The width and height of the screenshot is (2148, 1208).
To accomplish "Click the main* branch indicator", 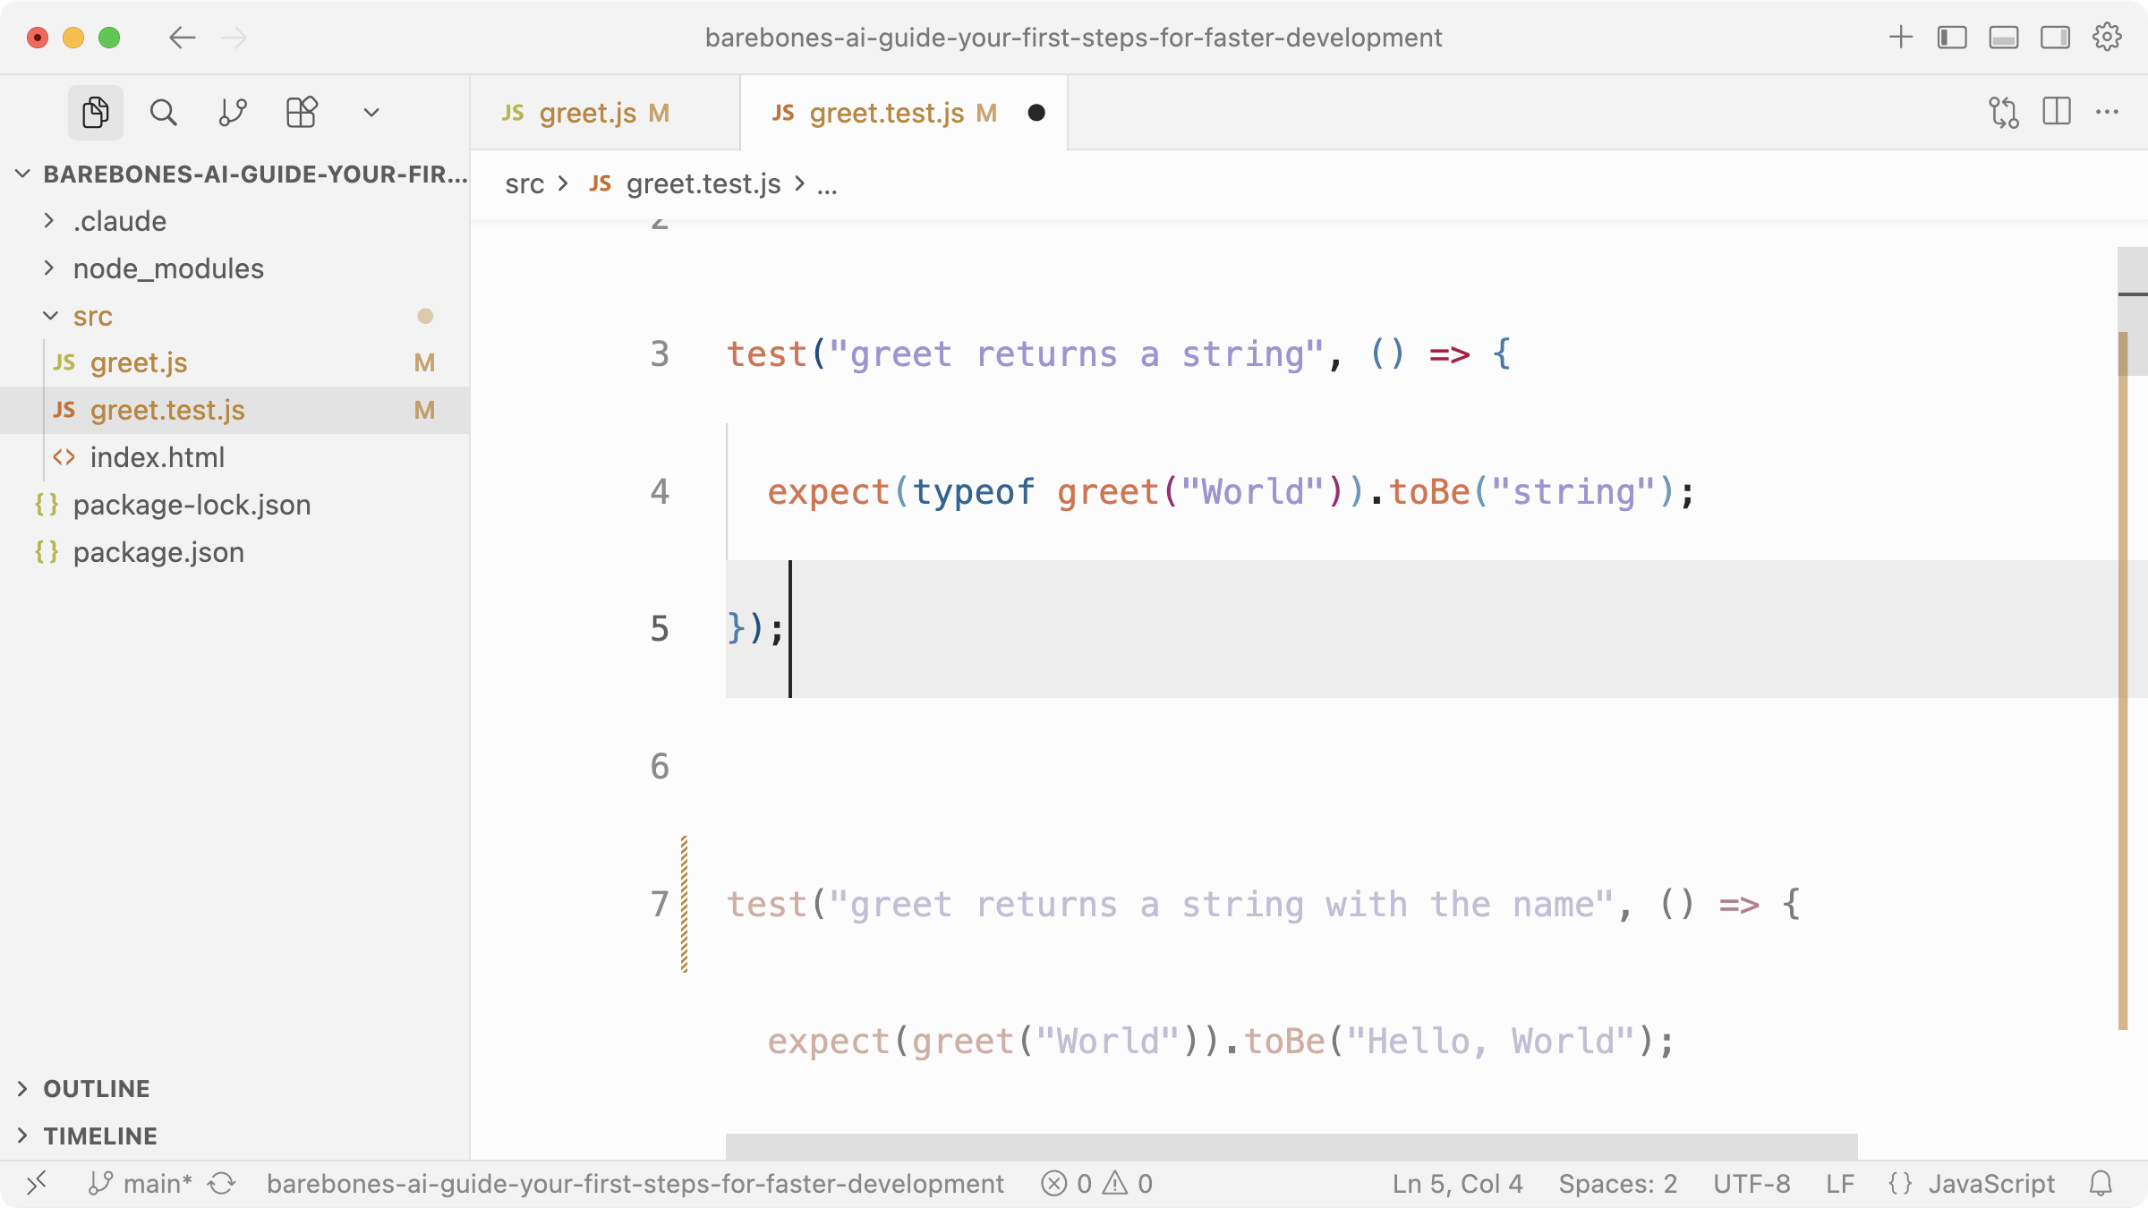I will click(x=141, y=1184).
